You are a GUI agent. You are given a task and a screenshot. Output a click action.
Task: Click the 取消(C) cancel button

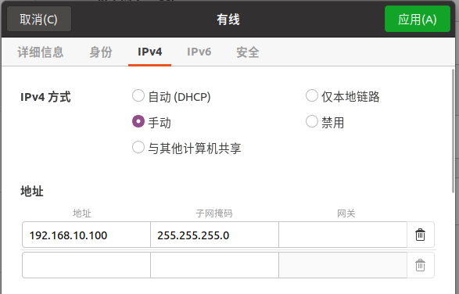(x=39, y=20)
